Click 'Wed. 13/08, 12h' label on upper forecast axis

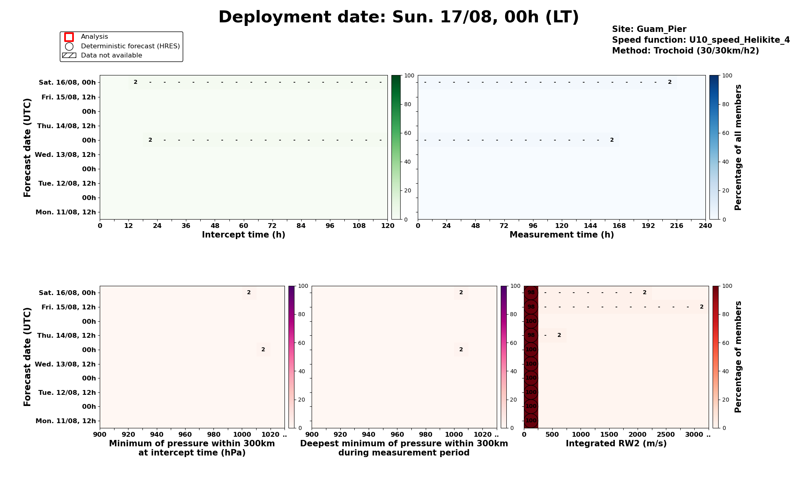pos(65,155)
